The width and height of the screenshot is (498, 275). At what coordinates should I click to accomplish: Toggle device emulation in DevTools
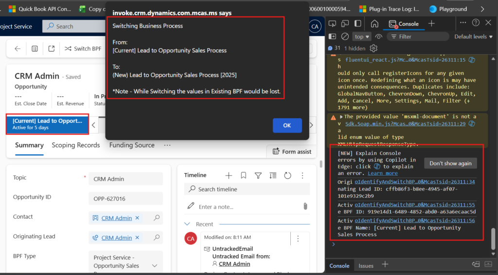click(x=345, y=23)
